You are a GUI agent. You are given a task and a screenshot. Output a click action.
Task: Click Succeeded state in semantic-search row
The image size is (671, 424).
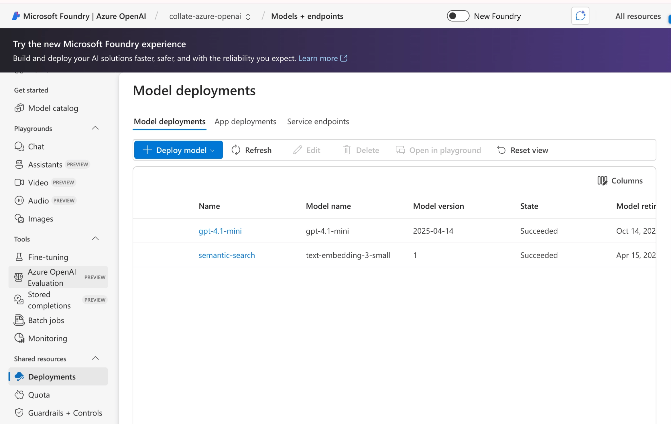[x=539, y=255]
